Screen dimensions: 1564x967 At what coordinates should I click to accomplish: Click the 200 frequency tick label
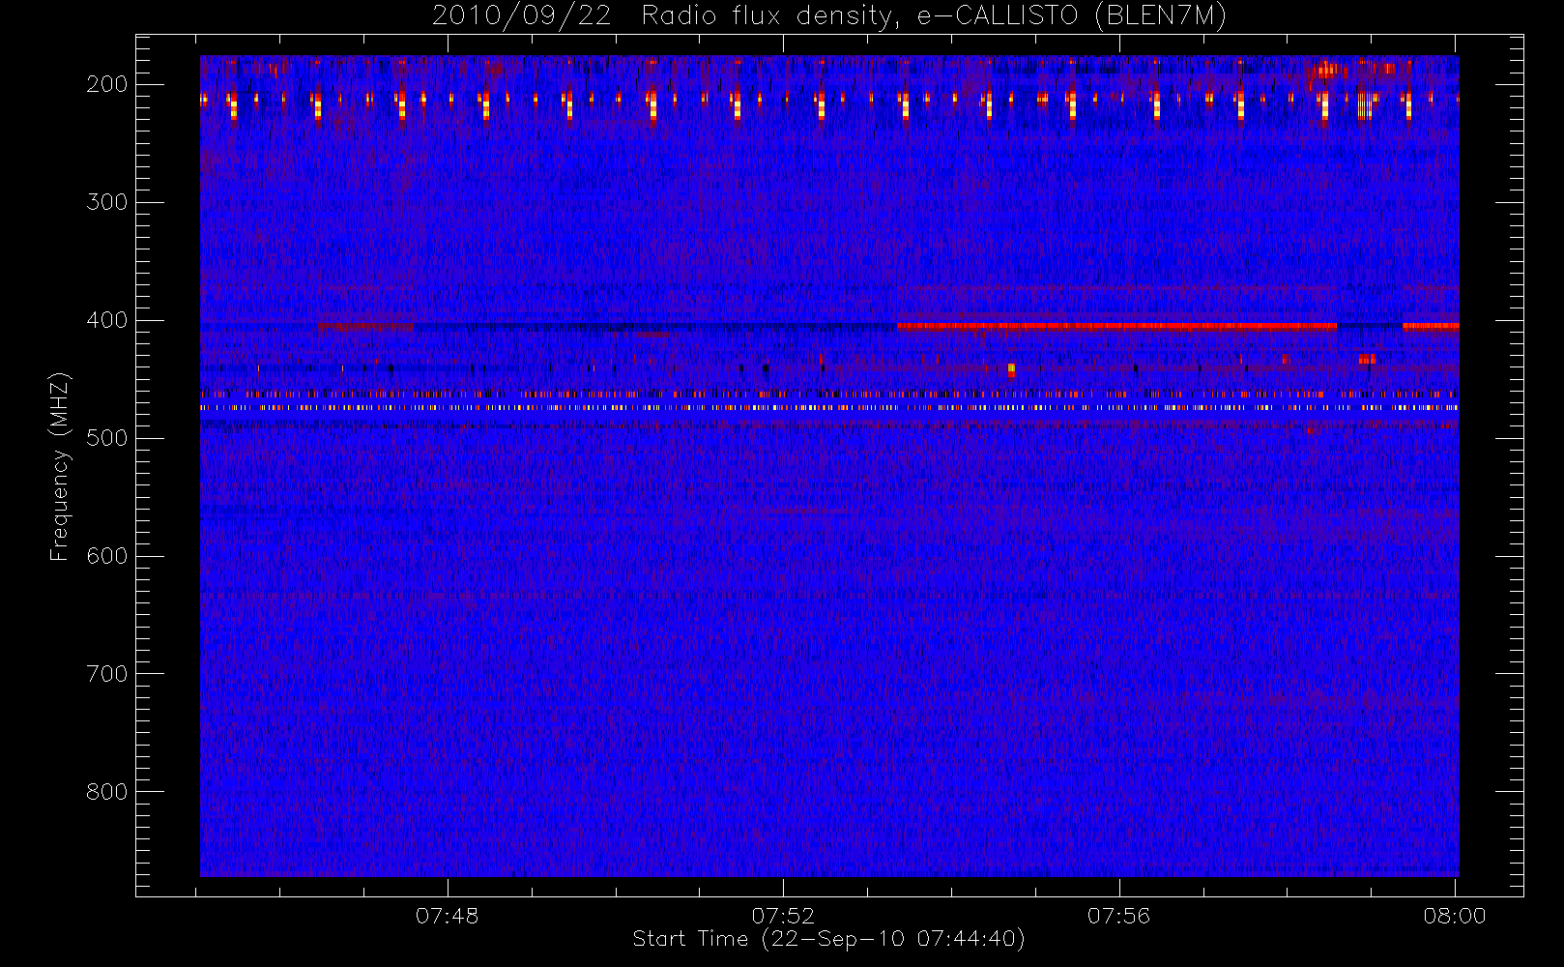pyautogui.click(x=107, y=84)
